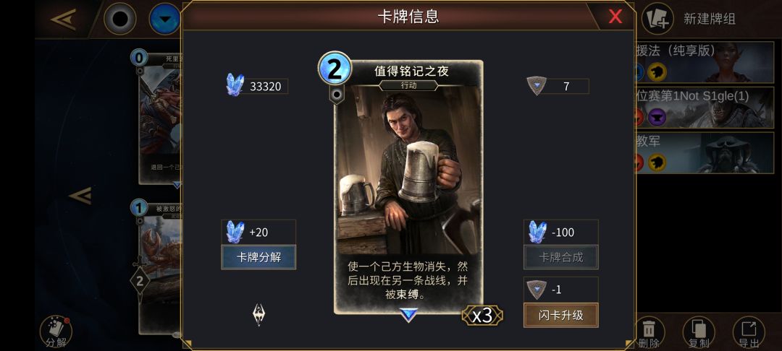
Task: Open the blue dropdown arrow filter
Action: 164,19
